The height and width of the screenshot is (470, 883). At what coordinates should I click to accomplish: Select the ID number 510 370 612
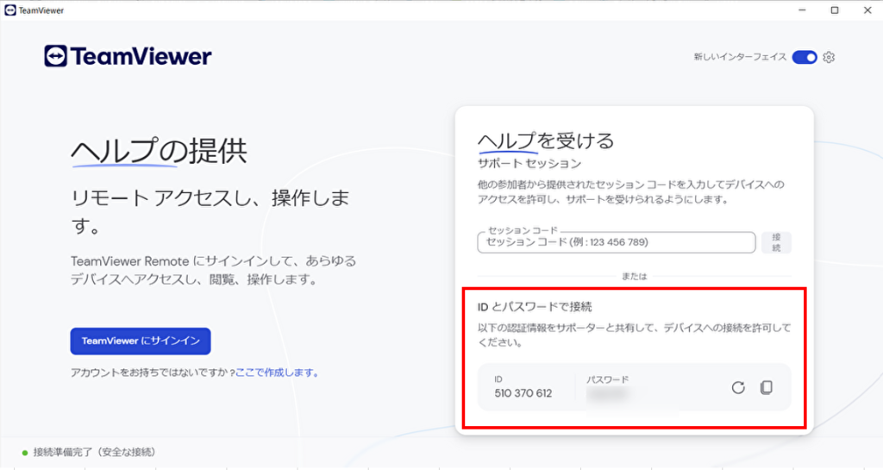coord(523,393)
